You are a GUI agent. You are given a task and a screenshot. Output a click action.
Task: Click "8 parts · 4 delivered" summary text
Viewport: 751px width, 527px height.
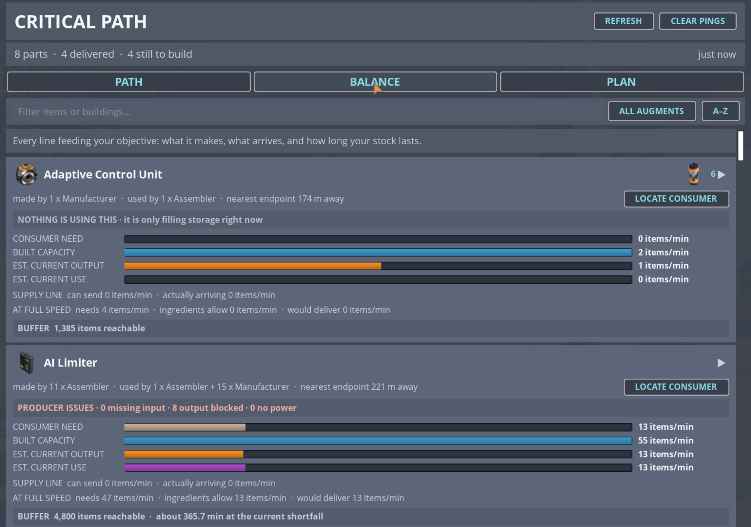[x=64, y=54]
